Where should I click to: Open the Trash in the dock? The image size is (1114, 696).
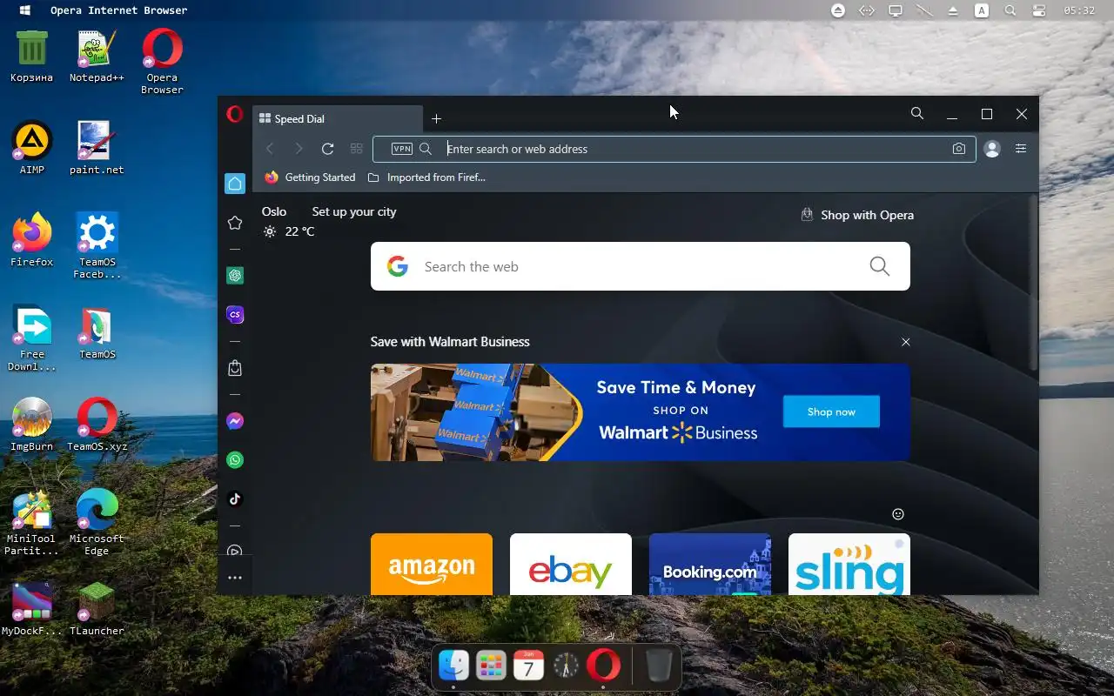[659, 666]
